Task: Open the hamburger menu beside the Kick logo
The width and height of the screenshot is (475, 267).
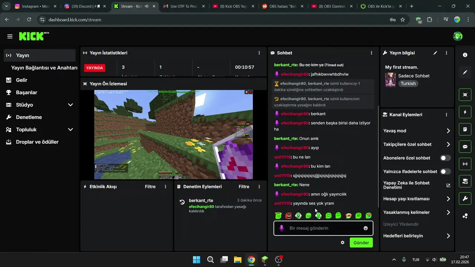Action: pos(10,36)
